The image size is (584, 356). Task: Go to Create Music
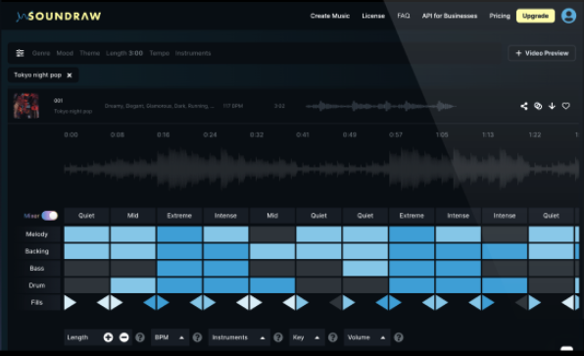[x=330, y=16]
